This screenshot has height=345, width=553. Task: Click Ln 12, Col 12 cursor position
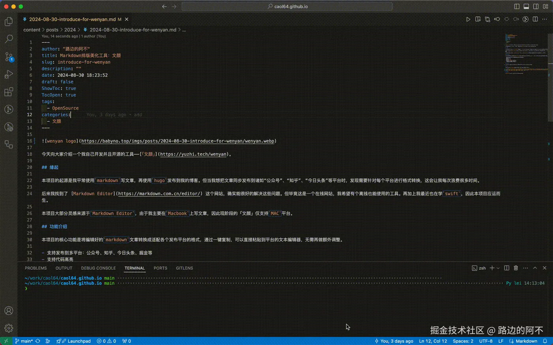[433, 341]
